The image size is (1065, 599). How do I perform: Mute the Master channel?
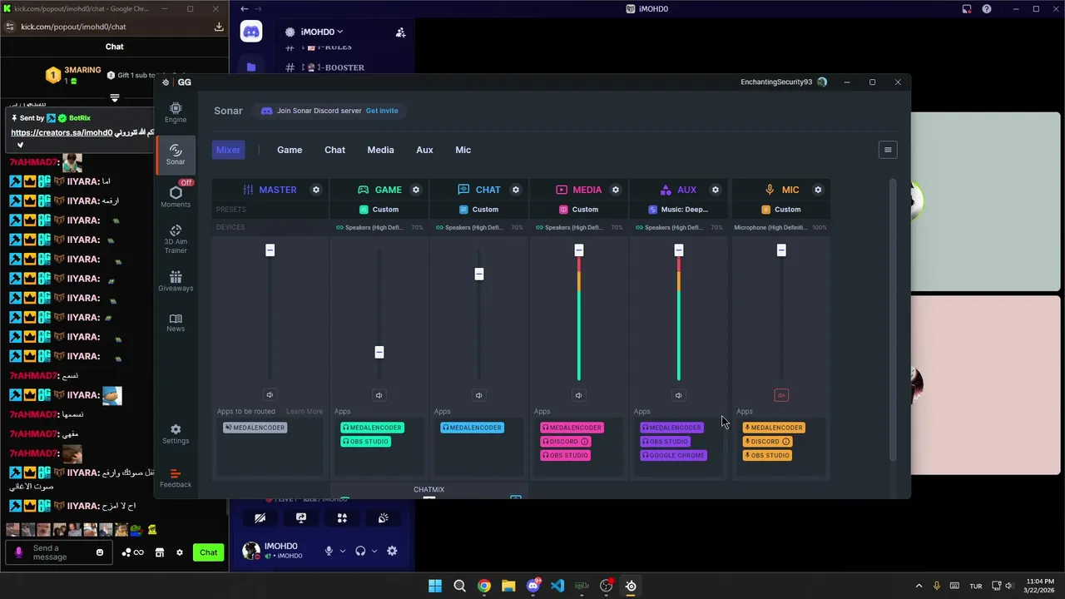pyautogui.click(x=270, y=395)
